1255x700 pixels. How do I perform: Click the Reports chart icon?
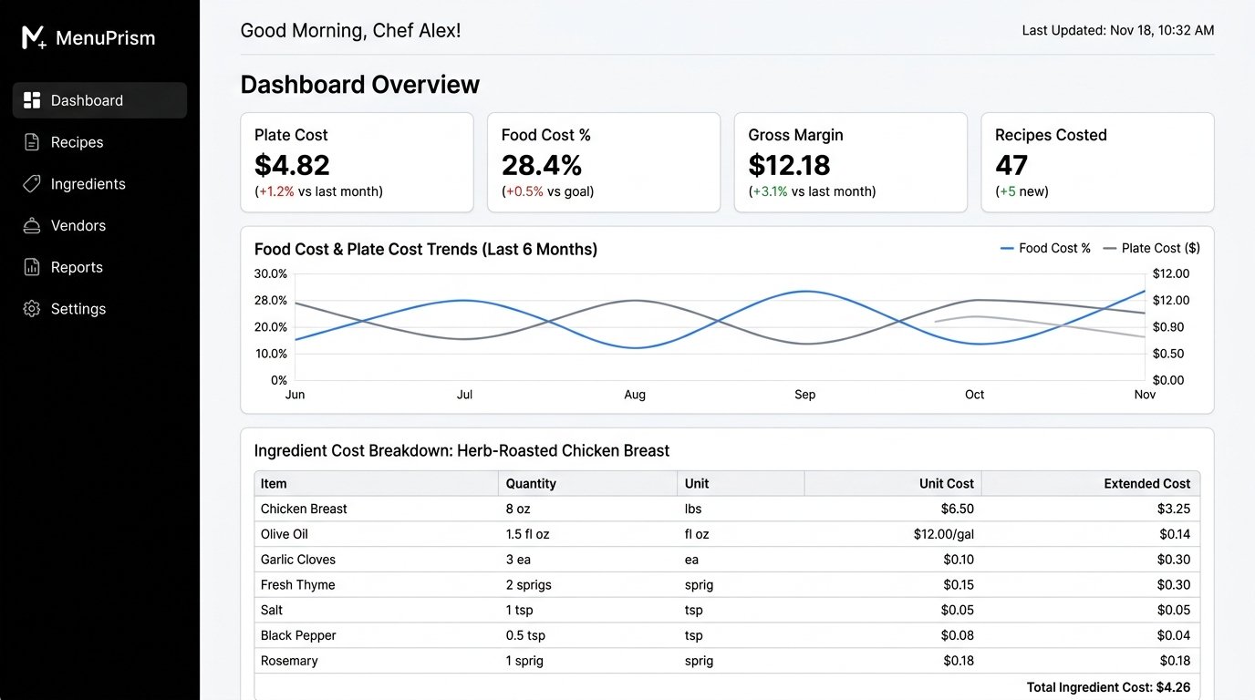click(32, 267)
